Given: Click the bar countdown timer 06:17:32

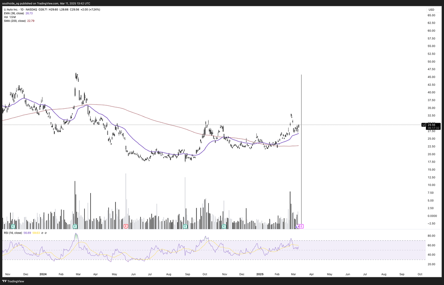Looking at the screenshot, I should (433, 128).
